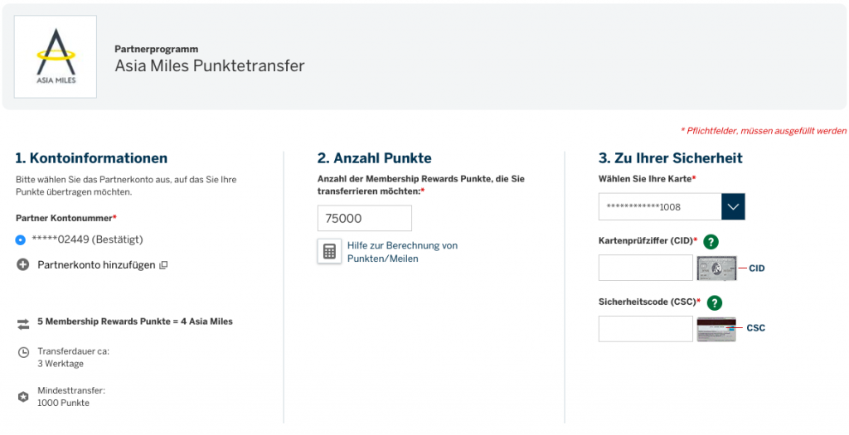
Task: Click the external window icon after Partnerkonto hinzufügen
Action: point(163,265)
